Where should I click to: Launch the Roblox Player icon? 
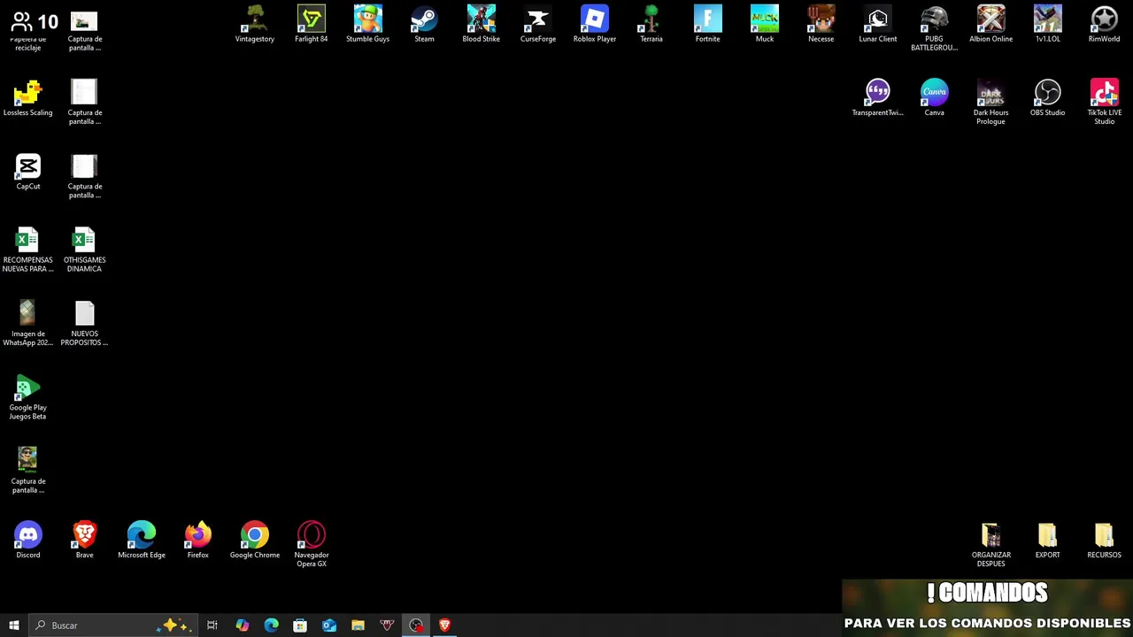(595, 24)
